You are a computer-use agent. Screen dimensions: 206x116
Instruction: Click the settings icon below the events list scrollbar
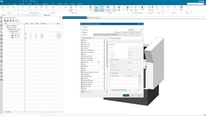tap(107, 92)
